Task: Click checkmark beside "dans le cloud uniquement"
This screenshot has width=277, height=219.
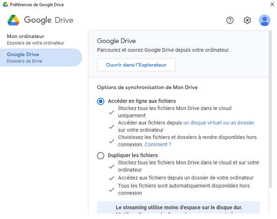Action: [x=112, y=112]
